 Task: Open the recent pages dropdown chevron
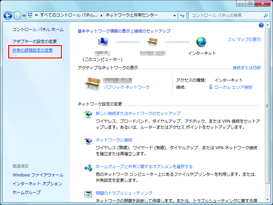coord(24,15)
